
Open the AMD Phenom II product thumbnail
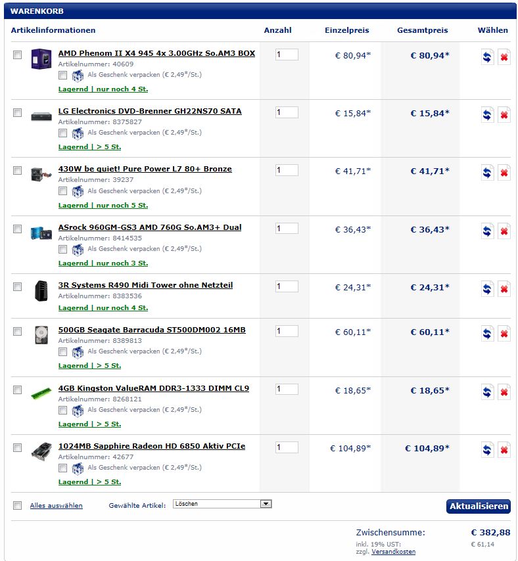click(41, 58)
